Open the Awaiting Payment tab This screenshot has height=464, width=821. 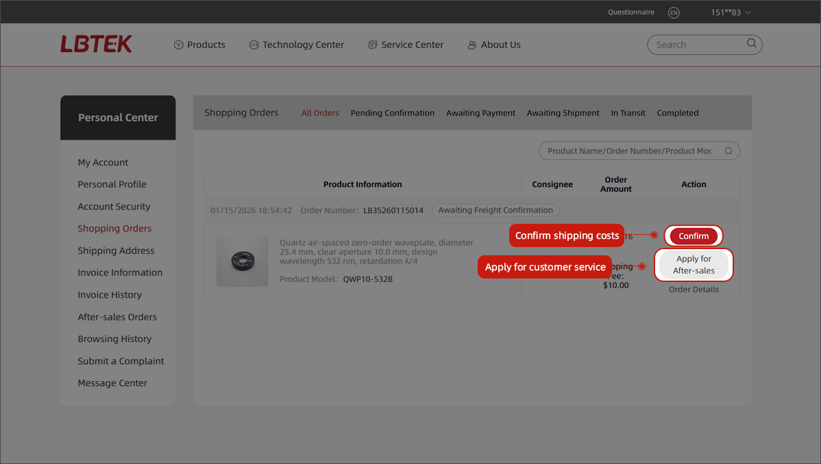(480, 113)
